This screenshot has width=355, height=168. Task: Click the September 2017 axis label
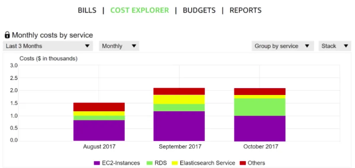click(180, 146)
